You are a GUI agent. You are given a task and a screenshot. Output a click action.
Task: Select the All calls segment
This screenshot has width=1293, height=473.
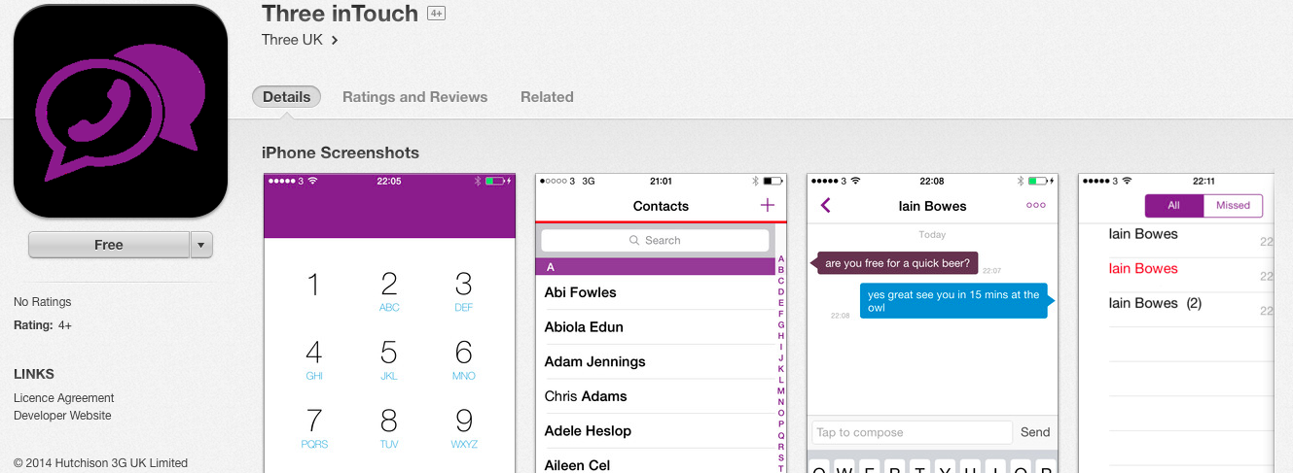pos(1174,205)
